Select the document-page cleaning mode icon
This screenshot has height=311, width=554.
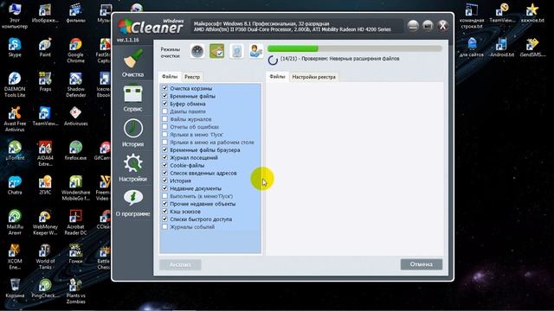pos(236,52)
